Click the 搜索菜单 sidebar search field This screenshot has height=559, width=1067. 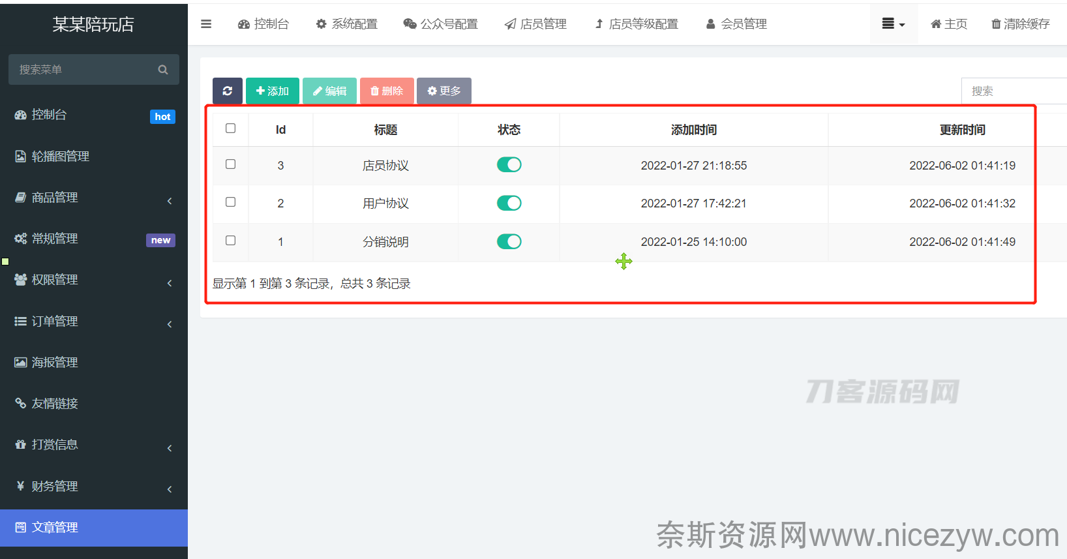94,70
